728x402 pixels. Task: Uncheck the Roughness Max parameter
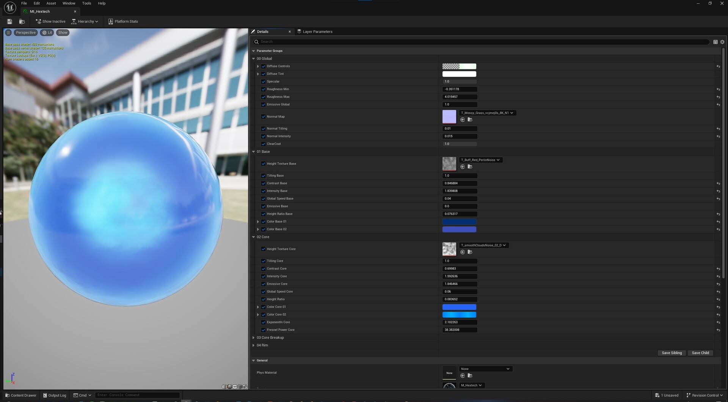pyautogui.click(x=264, y=97)
